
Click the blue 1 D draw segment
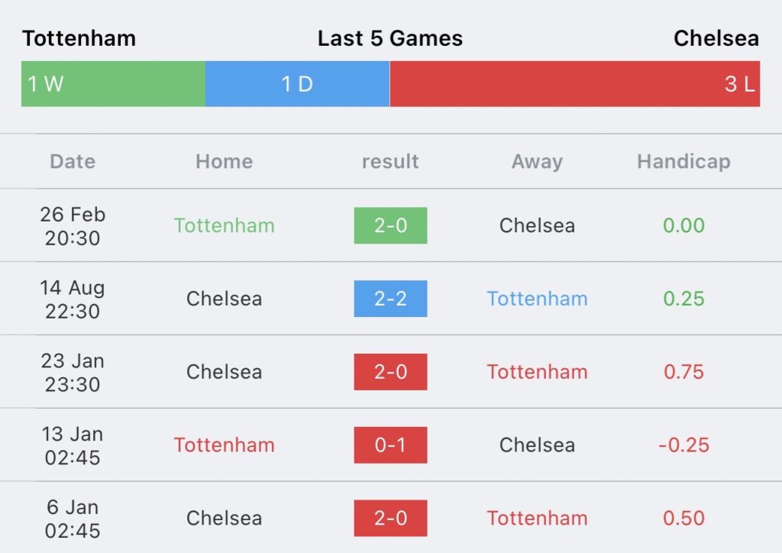297,84
